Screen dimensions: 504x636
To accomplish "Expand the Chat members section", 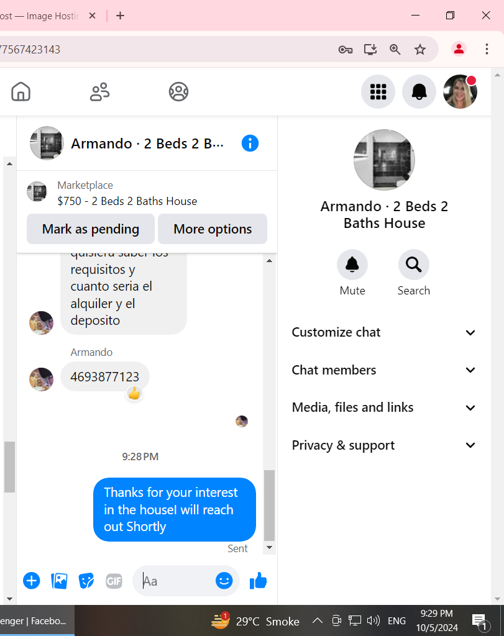I will [x=383, y=370].
